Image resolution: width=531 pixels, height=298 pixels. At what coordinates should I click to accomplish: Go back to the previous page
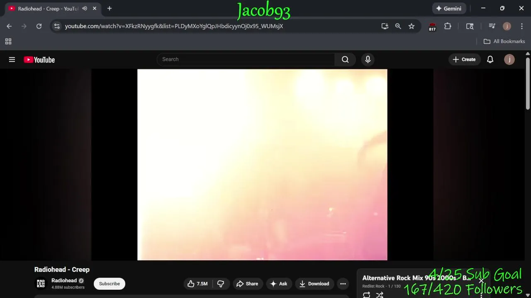pyautogui.click(x=9, y=26)
